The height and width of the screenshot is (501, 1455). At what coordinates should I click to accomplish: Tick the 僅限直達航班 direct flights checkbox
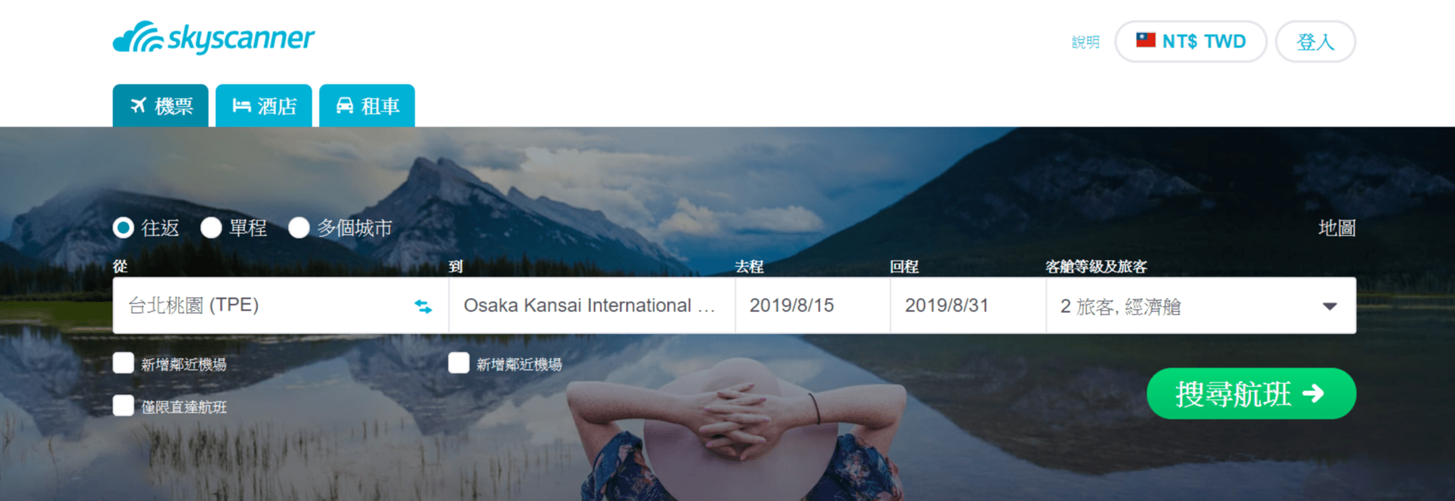pos(123,405)
